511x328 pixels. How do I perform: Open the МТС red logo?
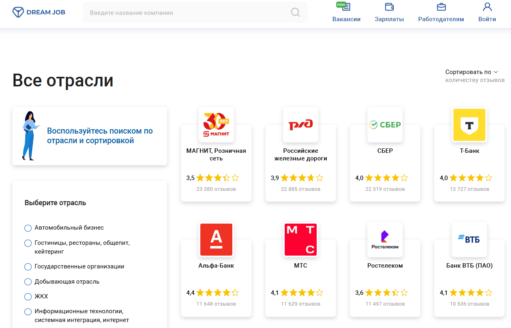301,240
